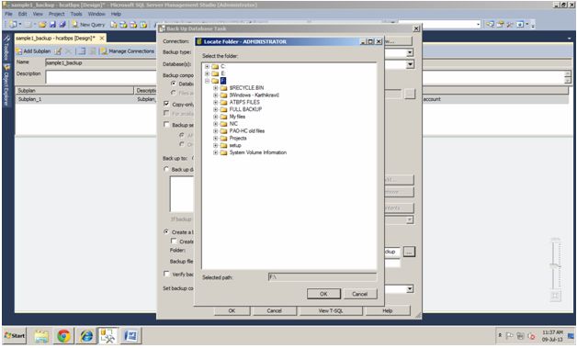Open the Tools menu

[x=76, y=14]
